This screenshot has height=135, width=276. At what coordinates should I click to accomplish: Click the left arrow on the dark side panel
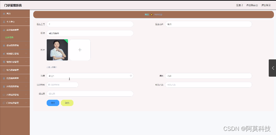(x=273, y=68)
